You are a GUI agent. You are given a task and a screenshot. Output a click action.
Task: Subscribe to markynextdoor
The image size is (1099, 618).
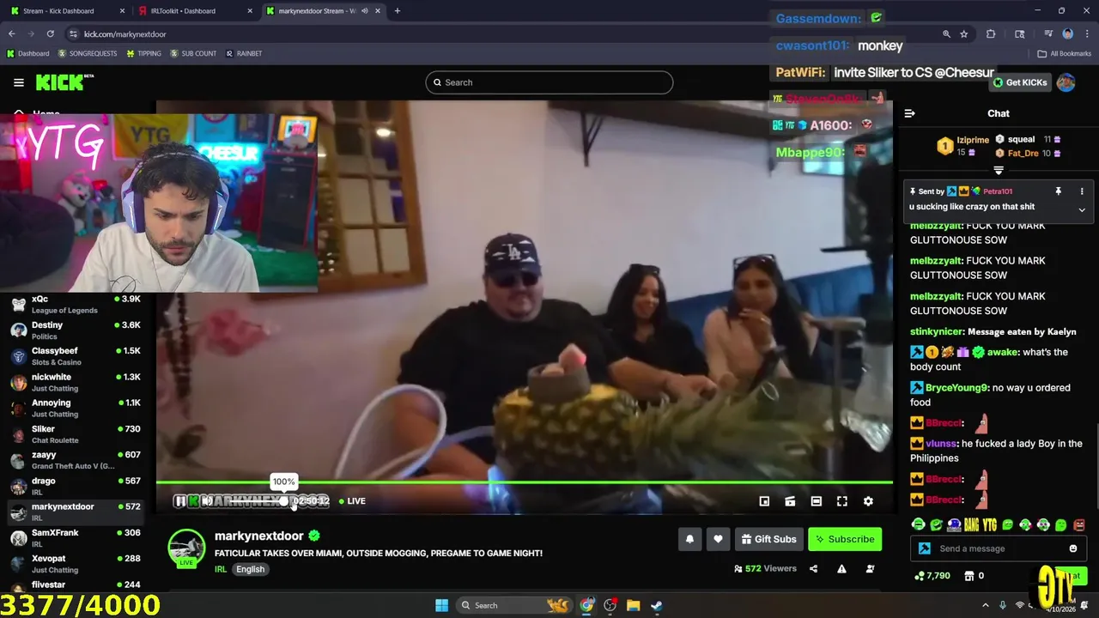click(845, 539)
